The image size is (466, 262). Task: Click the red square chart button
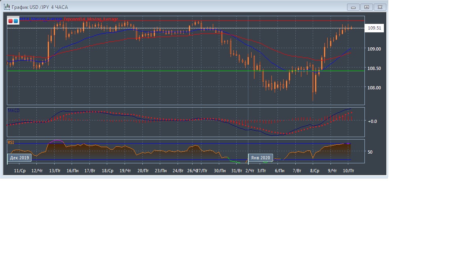pos(11,21)
